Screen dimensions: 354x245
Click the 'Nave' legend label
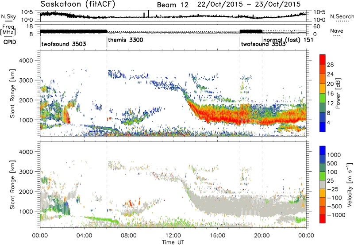(337, 31)
